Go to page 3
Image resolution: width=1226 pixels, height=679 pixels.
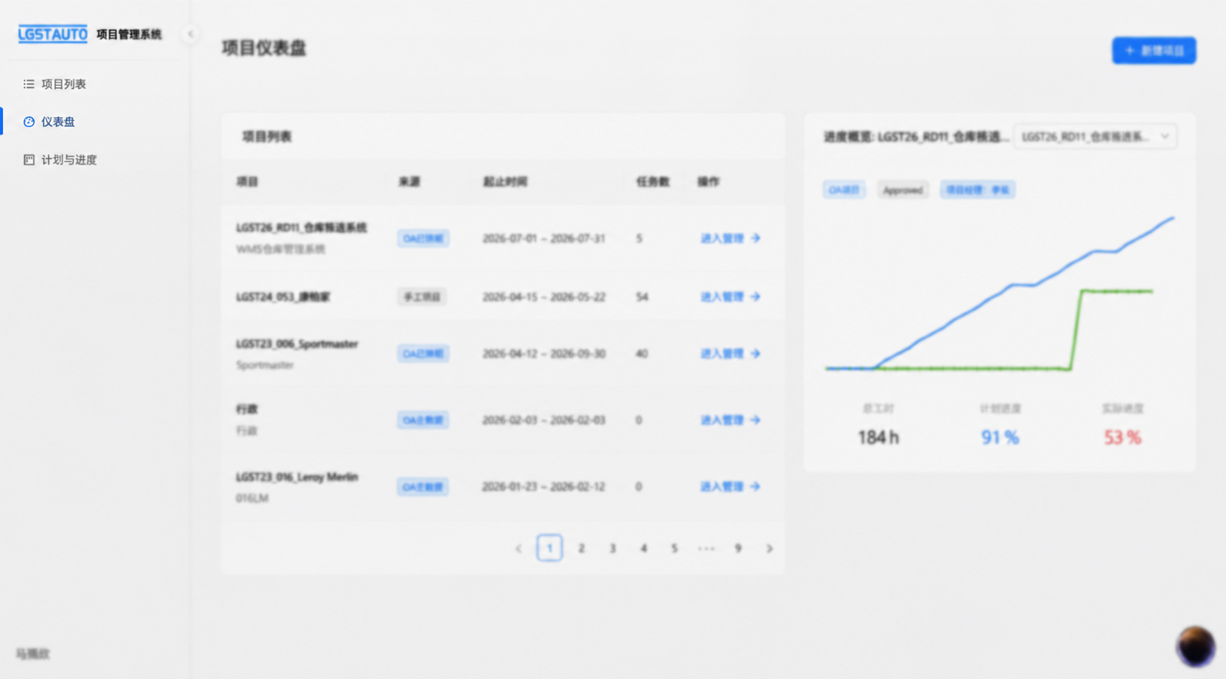[x=613, y=548]
